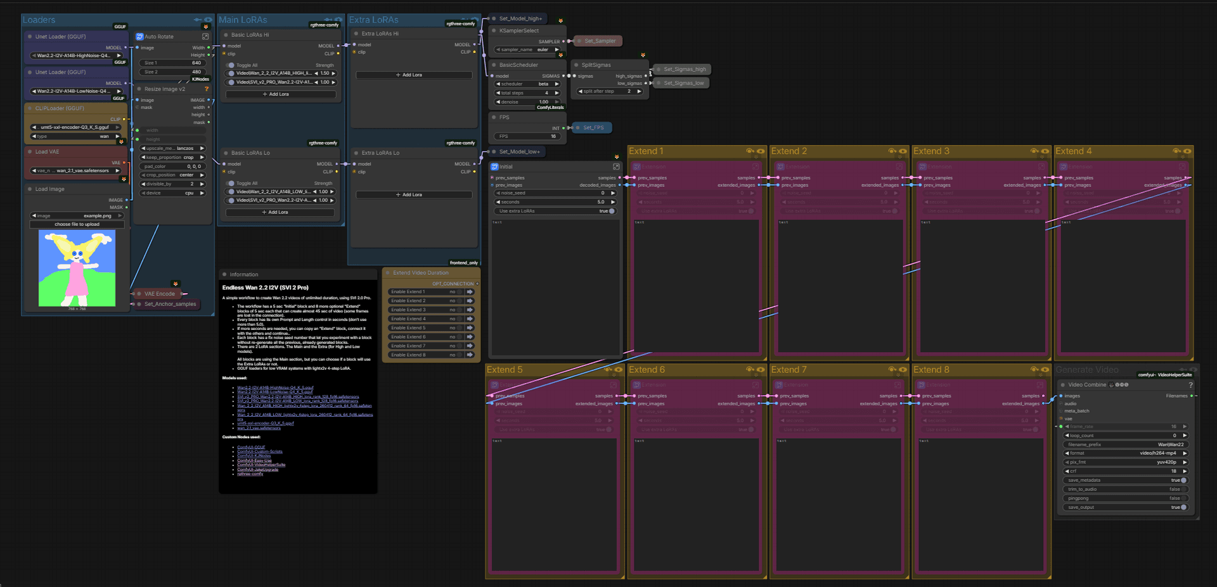
Task: Open the sampler_name euler dropdown
Action: point(527,49)
